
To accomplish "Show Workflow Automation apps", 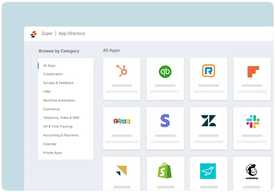I will click(x=59, y=100).
